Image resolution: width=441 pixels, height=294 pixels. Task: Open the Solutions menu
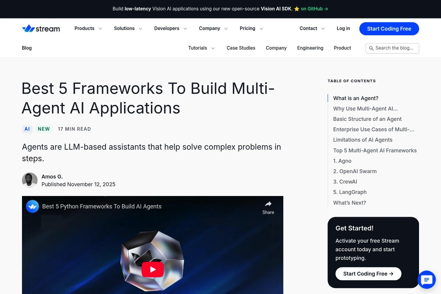(124, 29)
